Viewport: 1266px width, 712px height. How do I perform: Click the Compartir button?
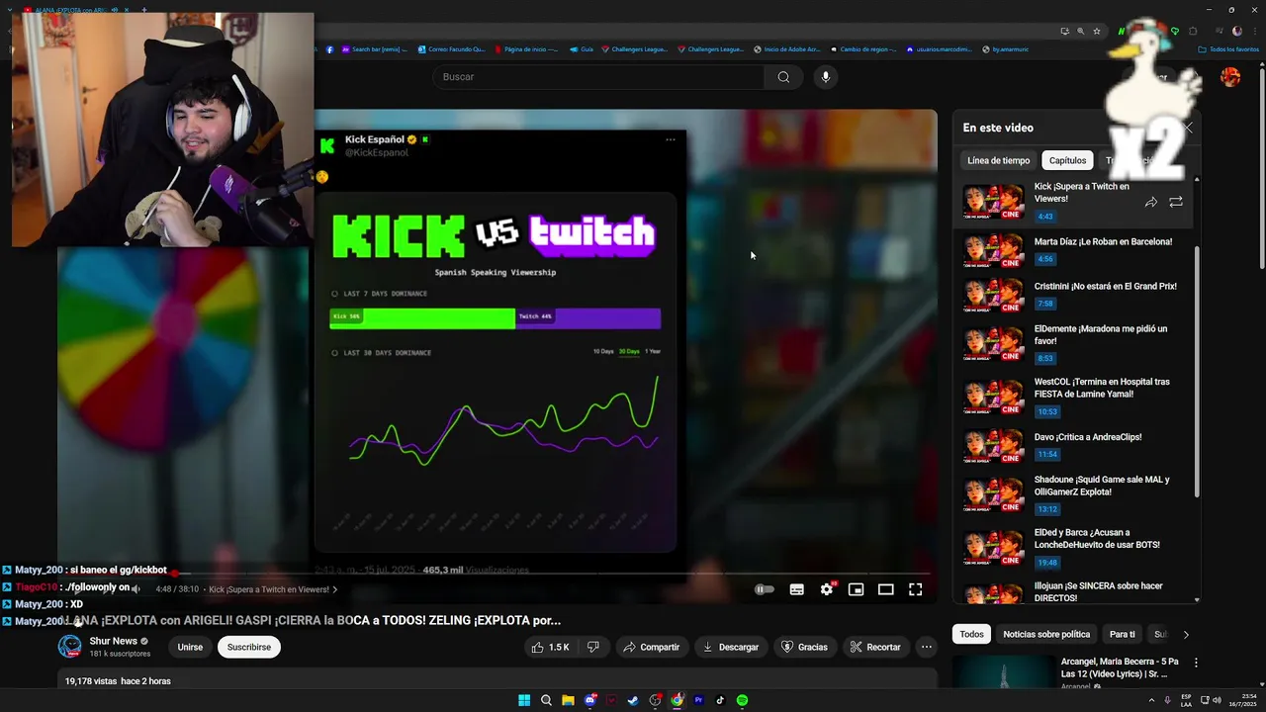click(651, 647)
